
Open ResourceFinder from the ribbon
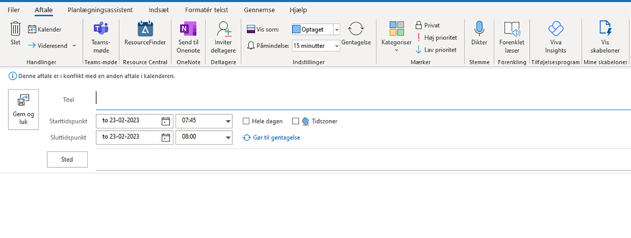(145, 29)
